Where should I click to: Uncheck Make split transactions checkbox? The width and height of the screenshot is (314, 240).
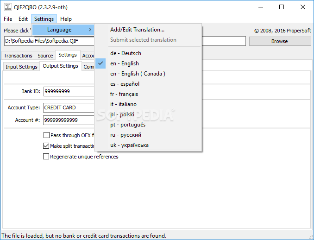tap(46, 146)
